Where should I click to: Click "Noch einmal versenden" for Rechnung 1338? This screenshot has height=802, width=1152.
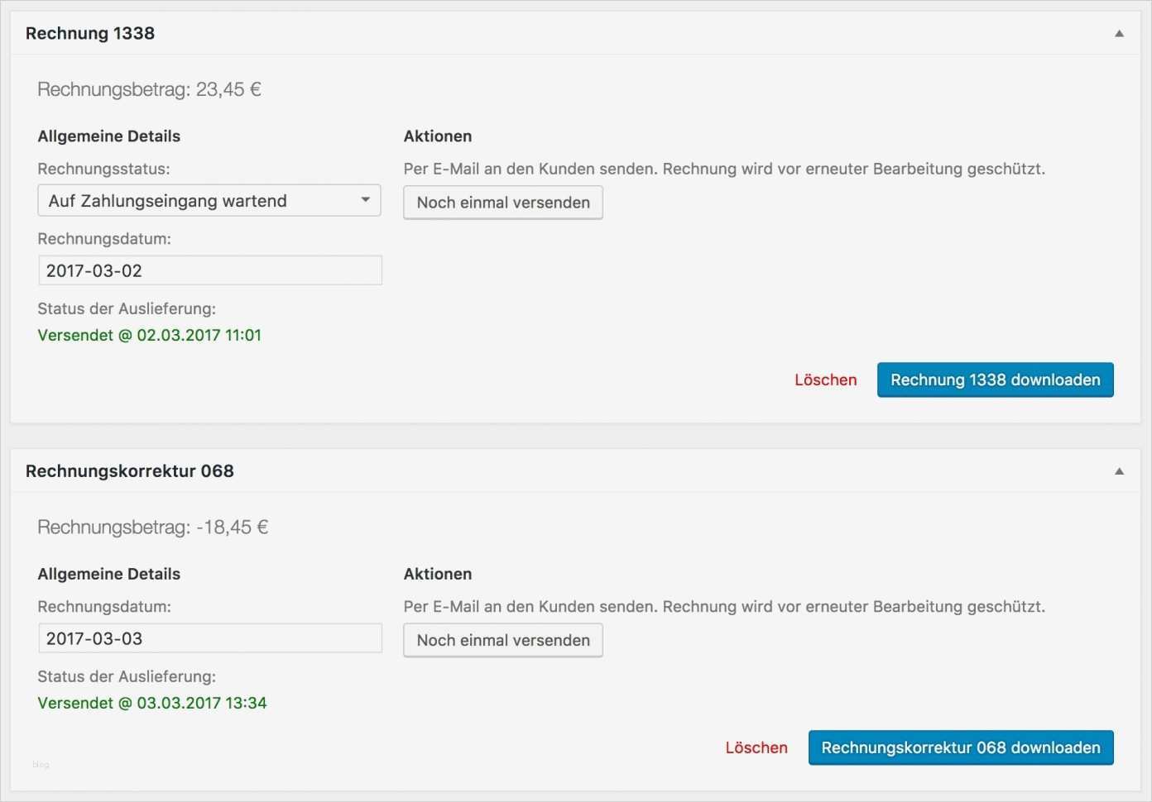pyautogui.click(x=502, y=202)
